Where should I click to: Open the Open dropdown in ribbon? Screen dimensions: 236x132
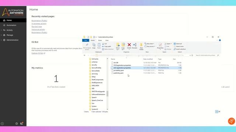(168, 44)
